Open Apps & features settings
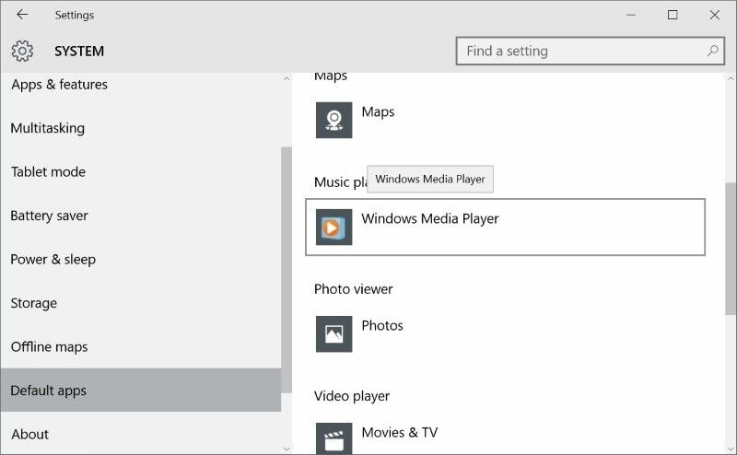Viewport: 737px width, 455px height. 59,85
